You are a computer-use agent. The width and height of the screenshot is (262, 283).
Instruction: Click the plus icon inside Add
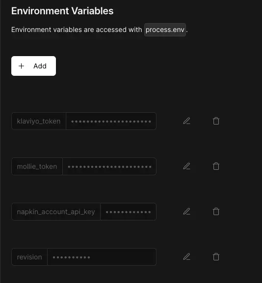tap(21, 66)
